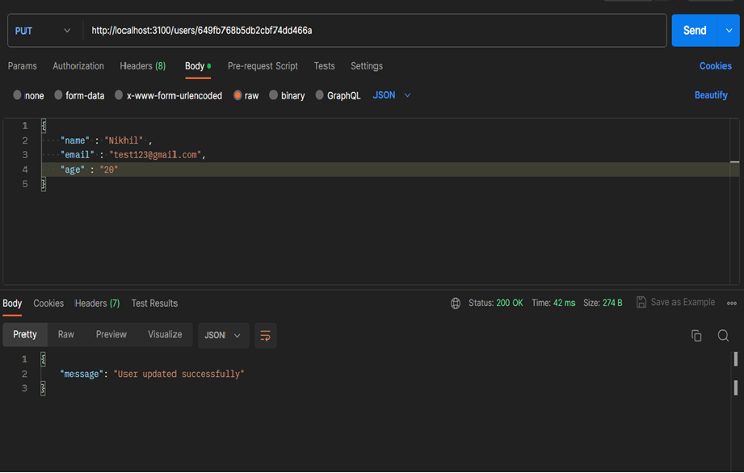Select the response Body tab
Viewport: 744px width, 473px height.
click(x=12, y=303)
